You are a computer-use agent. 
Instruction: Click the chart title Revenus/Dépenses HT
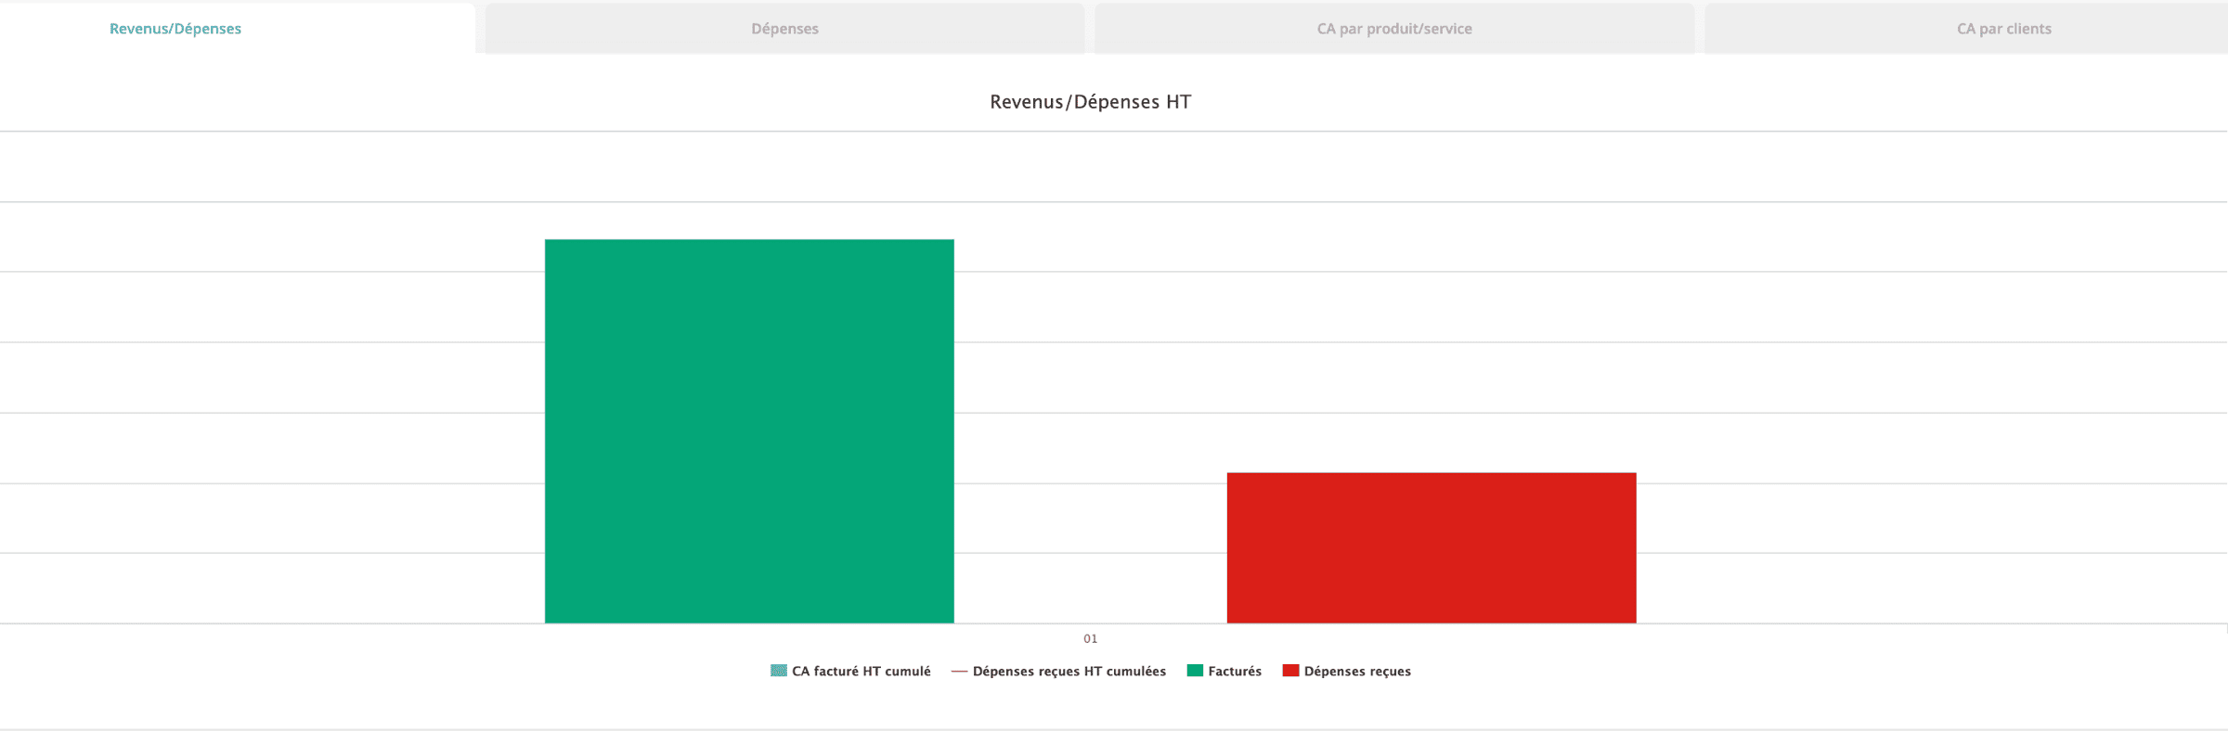1090,102
